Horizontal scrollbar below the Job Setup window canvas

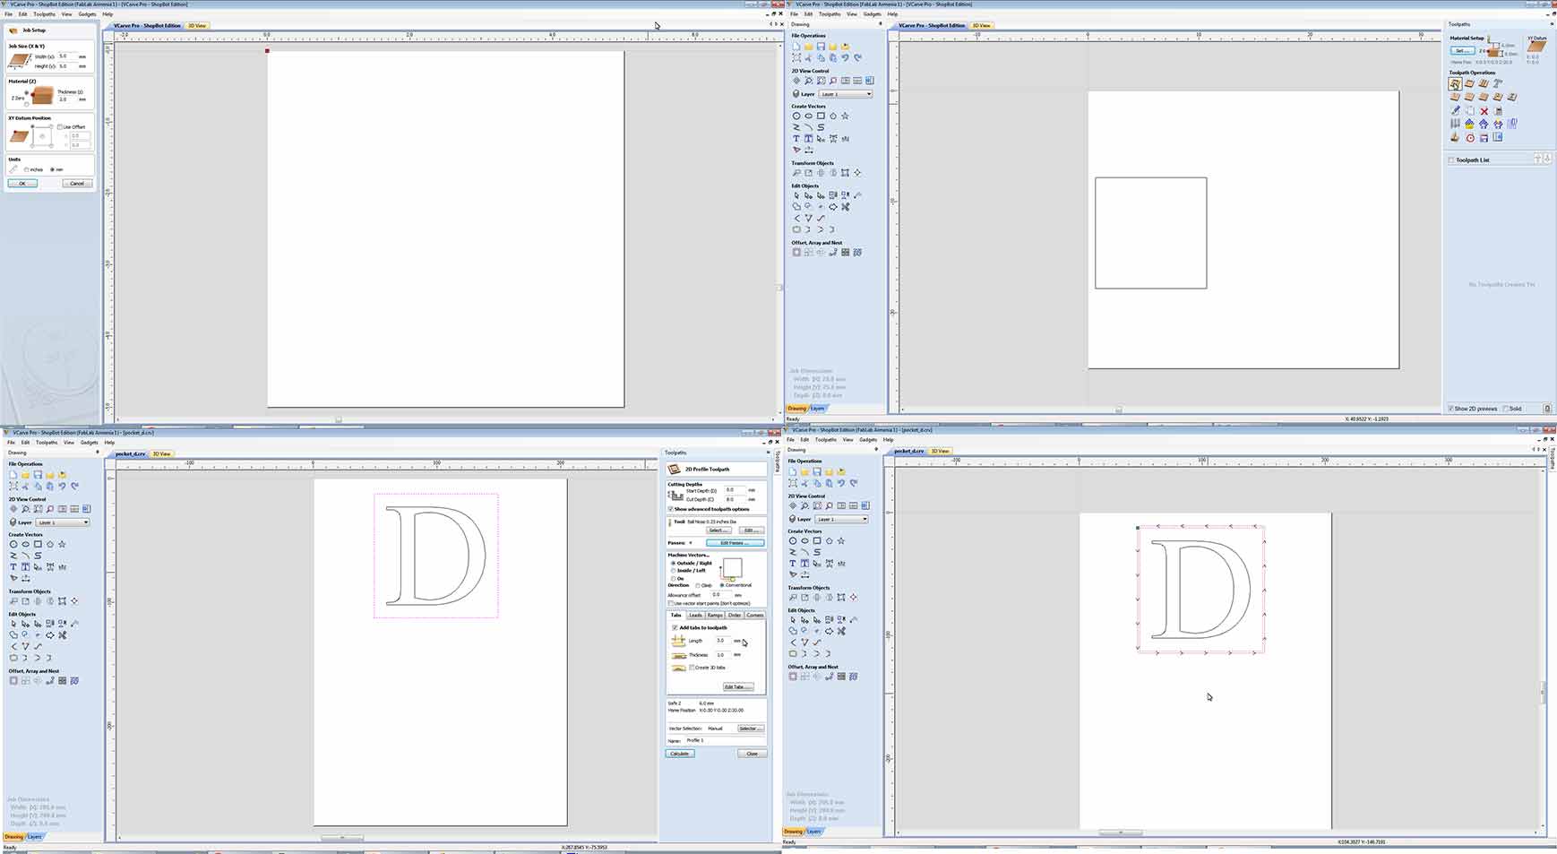tap(339, 418)
